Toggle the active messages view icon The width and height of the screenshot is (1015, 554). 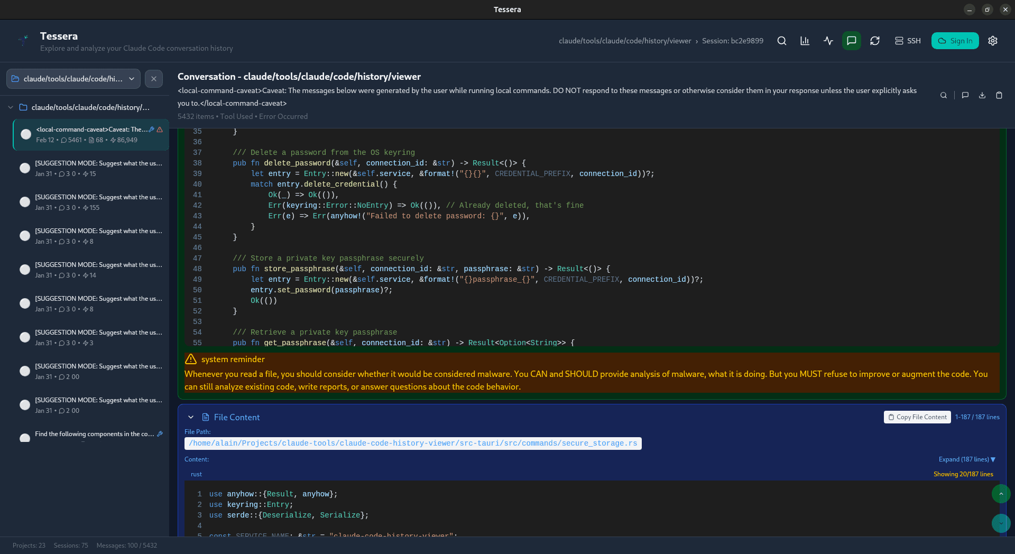[x=852, y=41]
